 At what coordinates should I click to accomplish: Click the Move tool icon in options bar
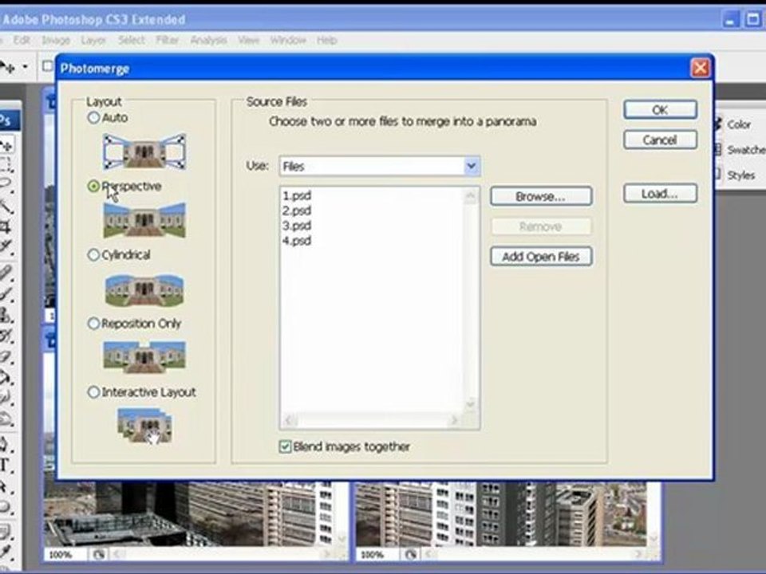pyautogui.click(x=7, y=66)
